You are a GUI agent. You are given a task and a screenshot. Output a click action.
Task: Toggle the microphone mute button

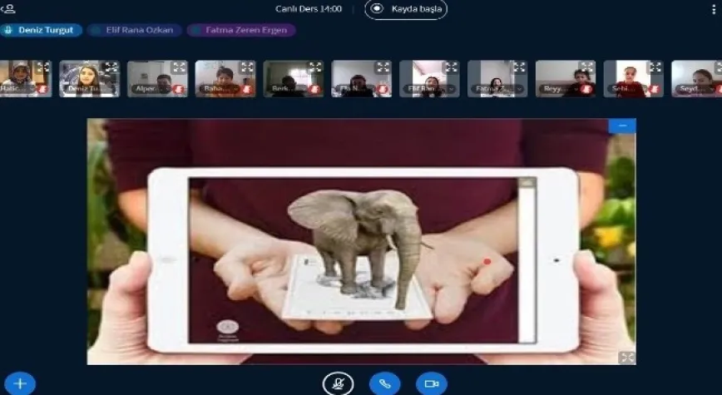[x=338, y=383]
